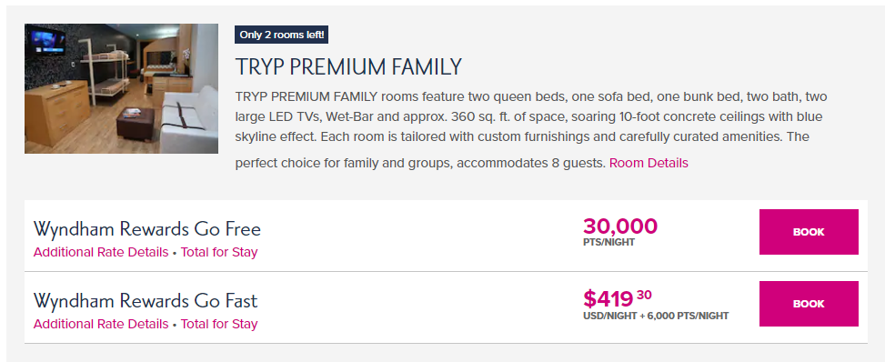This screenshot has width=885, height=362.
Task: Book the Wyndham Rewards Go Free rate
Action: coord(809,232)
